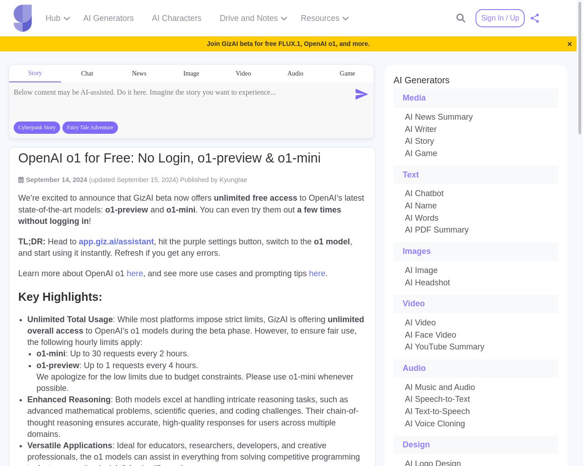Open the first 'here' link about OpenAI o1
This screenshot has width=583, height=466.
coord(135,274)
